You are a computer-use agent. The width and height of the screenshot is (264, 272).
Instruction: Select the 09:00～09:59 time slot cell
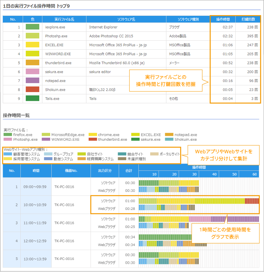pos(35,187)
